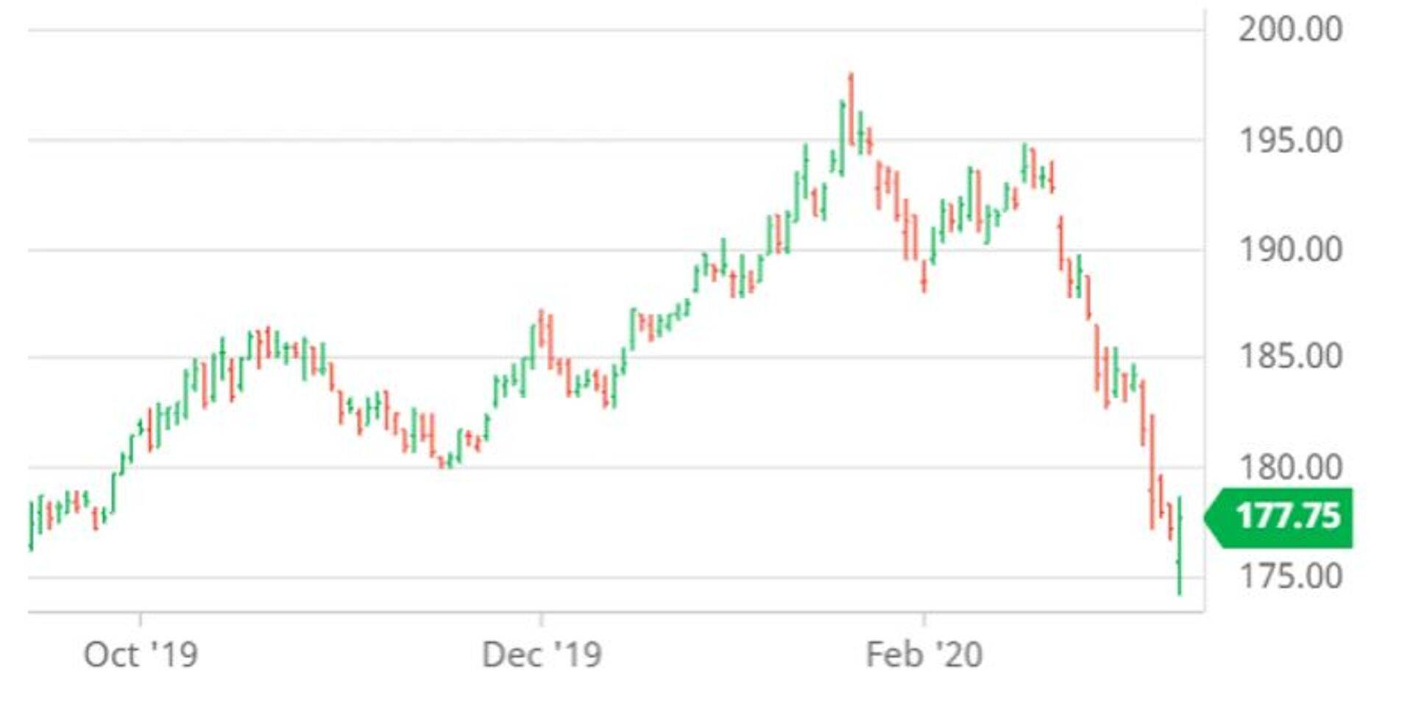Select the 175.00 price axis label

[x=1290, y=576]
